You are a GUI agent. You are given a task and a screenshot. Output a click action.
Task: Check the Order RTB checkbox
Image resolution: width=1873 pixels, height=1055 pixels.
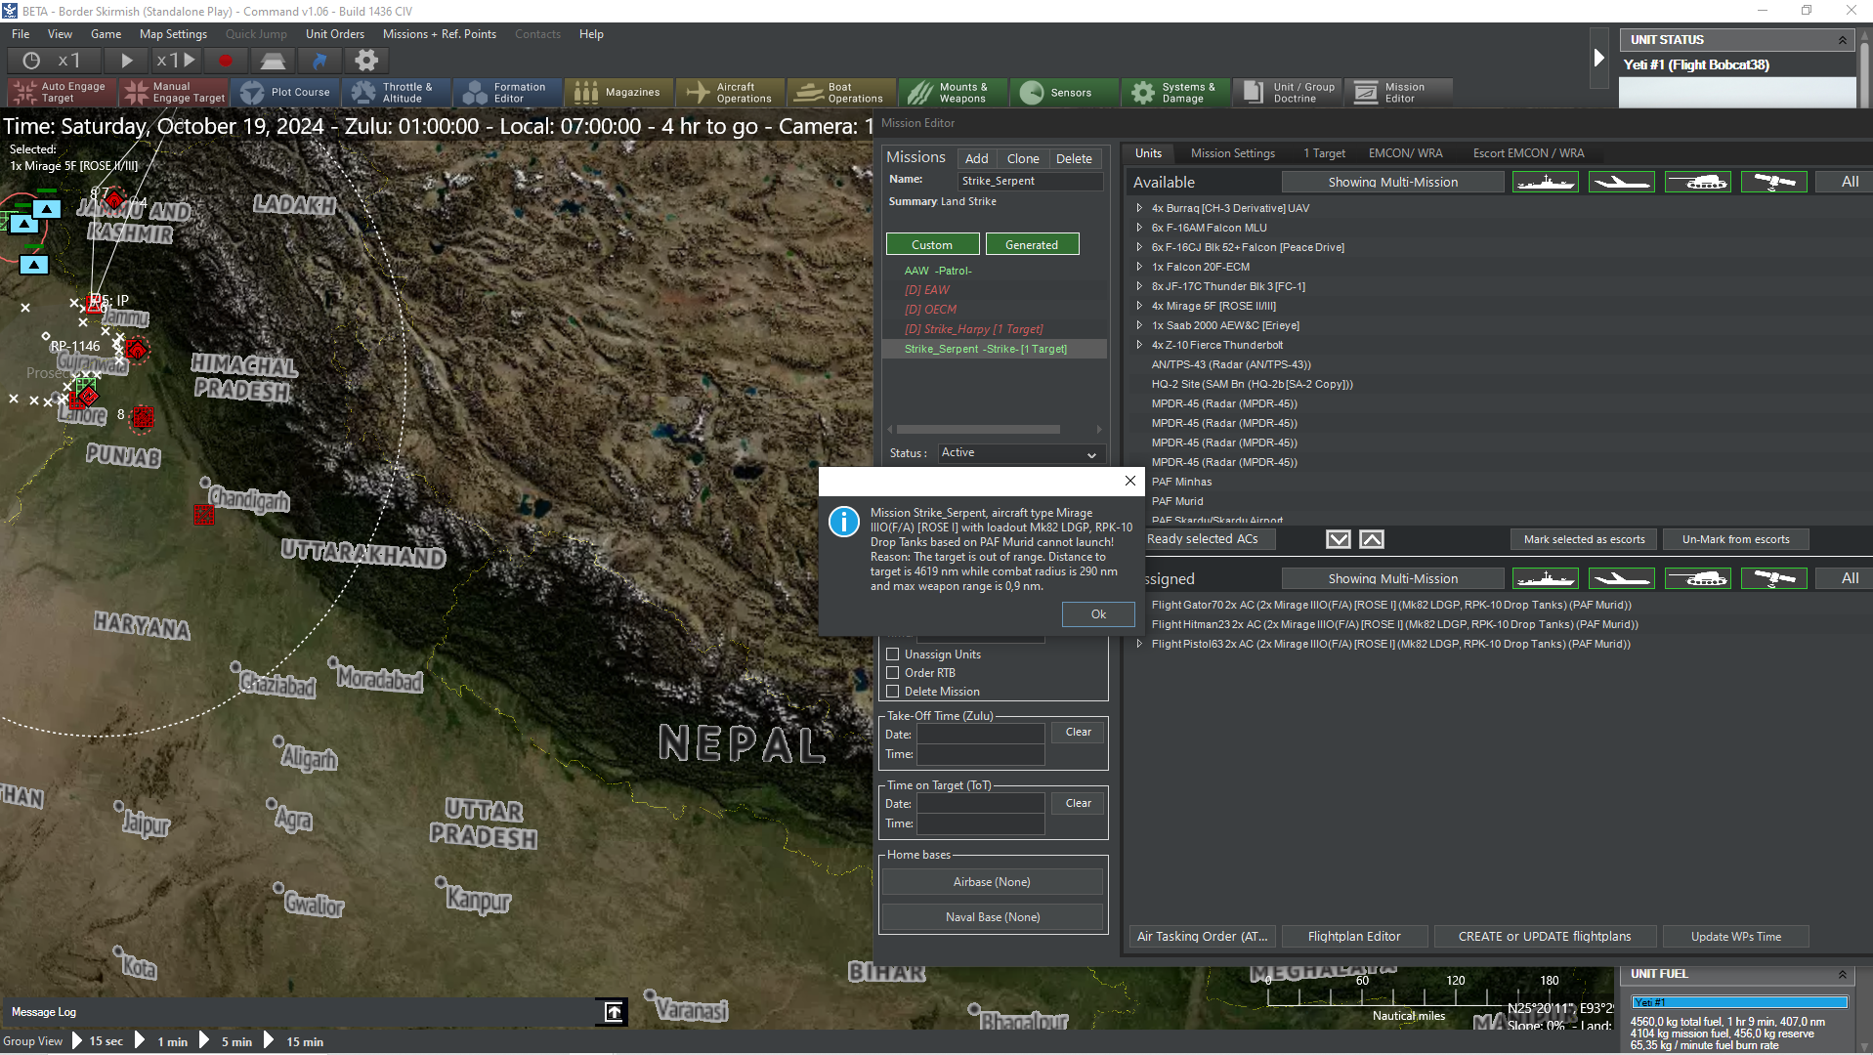point(892,673)
